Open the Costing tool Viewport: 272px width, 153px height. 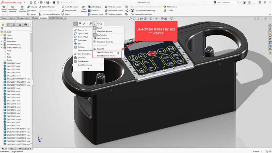point(170,10)
